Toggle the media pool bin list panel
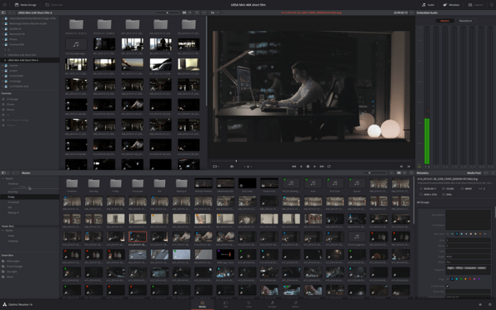Viewport: 496px width, 310px height. [x=4, y=173]
